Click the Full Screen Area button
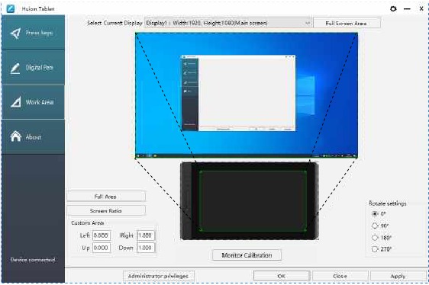Screen dimensions: 429x285 point(347,23)
